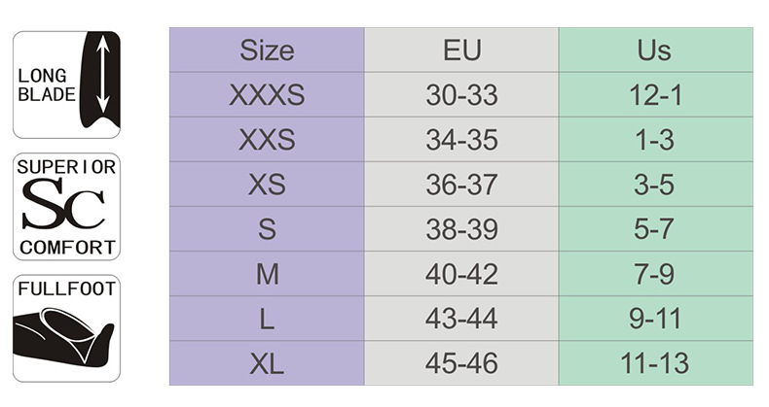This screenshot has height=407, width=769.
Task: Click EU value 38-39
Action: click(x=461, y=229)
